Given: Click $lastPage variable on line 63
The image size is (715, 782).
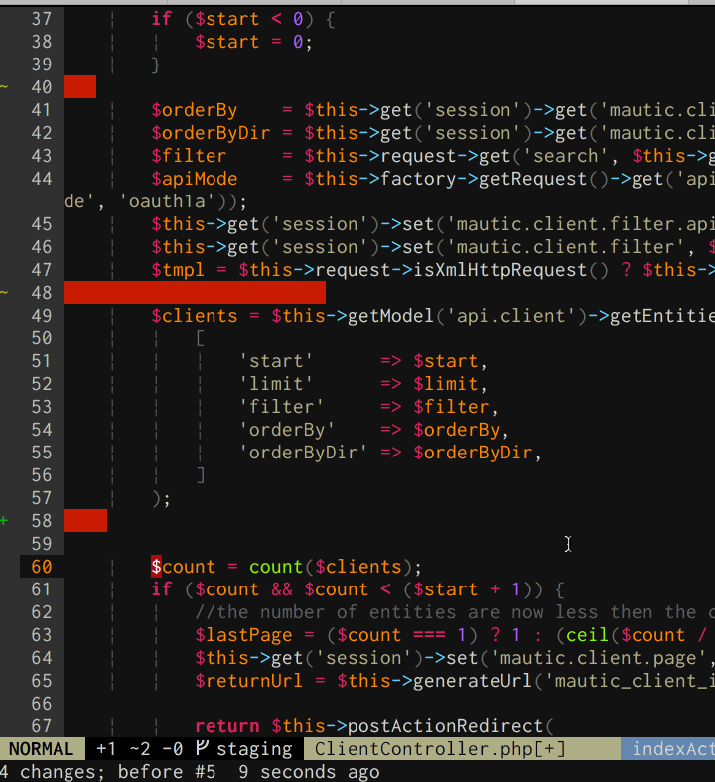Looking at the screenshot, I should tap(243, 635).
